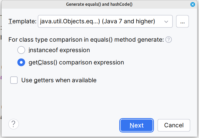The height and width of the screenshot is (138, 199).
Task: Click the "Use getters when available" label text
Action: 59,80
